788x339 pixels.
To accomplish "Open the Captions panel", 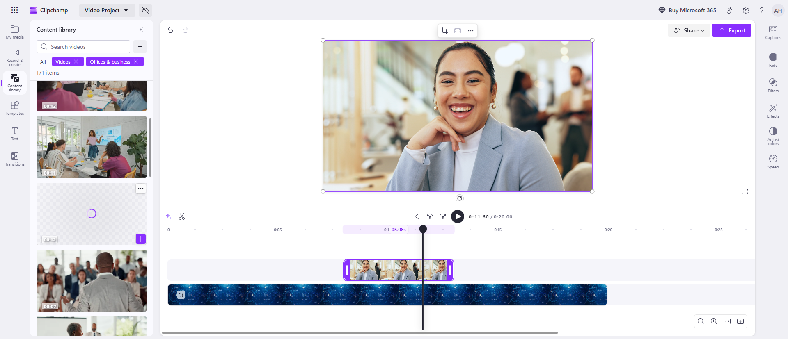I will (773, 32).
